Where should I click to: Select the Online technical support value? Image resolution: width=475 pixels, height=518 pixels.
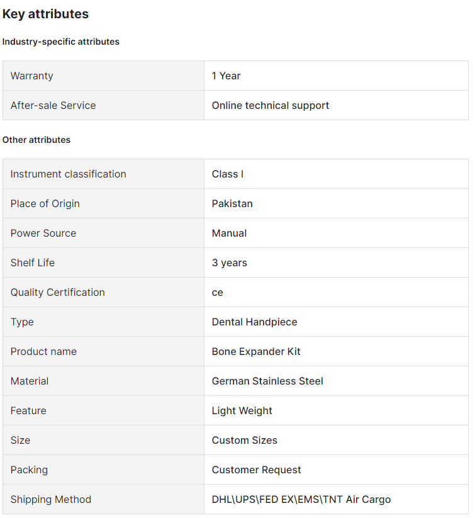coord(271,105)
